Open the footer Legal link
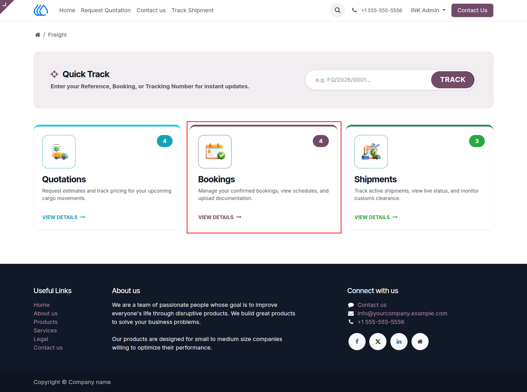 click(41, 339)
